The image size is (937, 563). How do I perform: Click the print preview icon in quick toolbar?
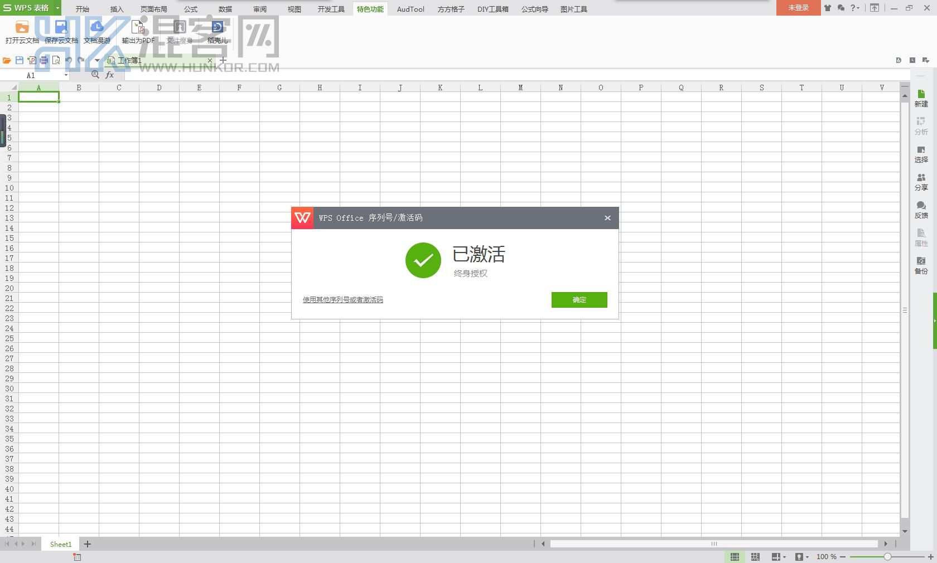coord(56,60)
